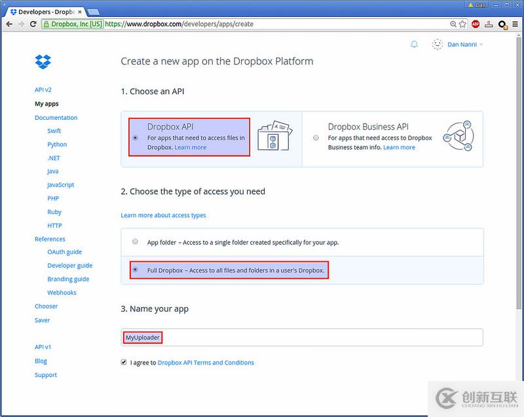Open the Dan profile button in title bar

(477, 5)
